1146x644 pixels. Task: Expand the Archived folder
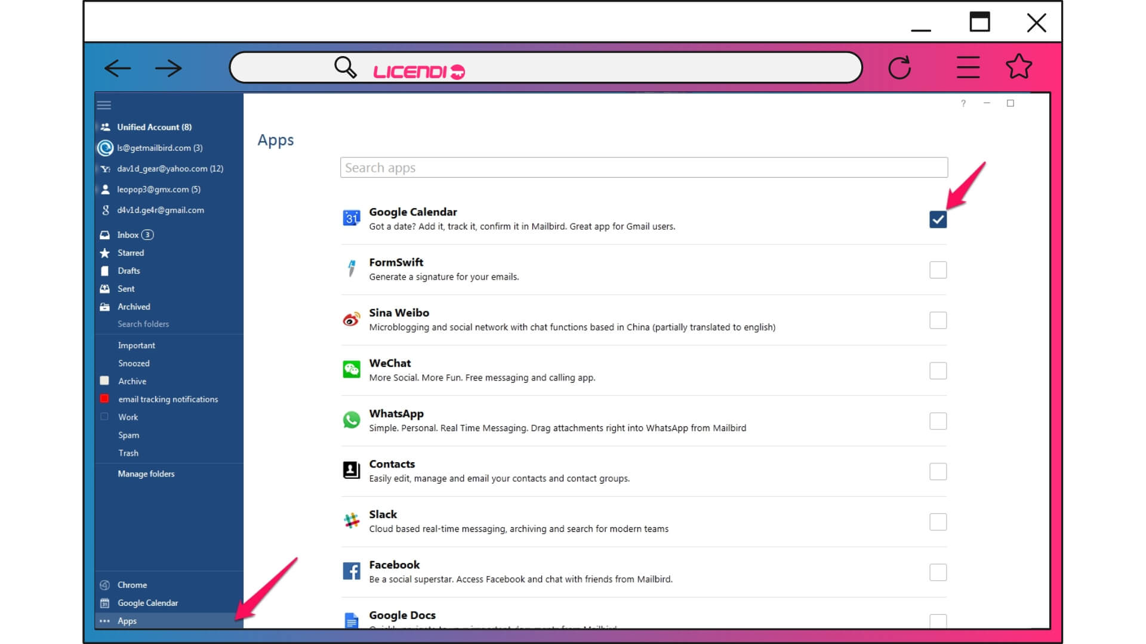134,306
